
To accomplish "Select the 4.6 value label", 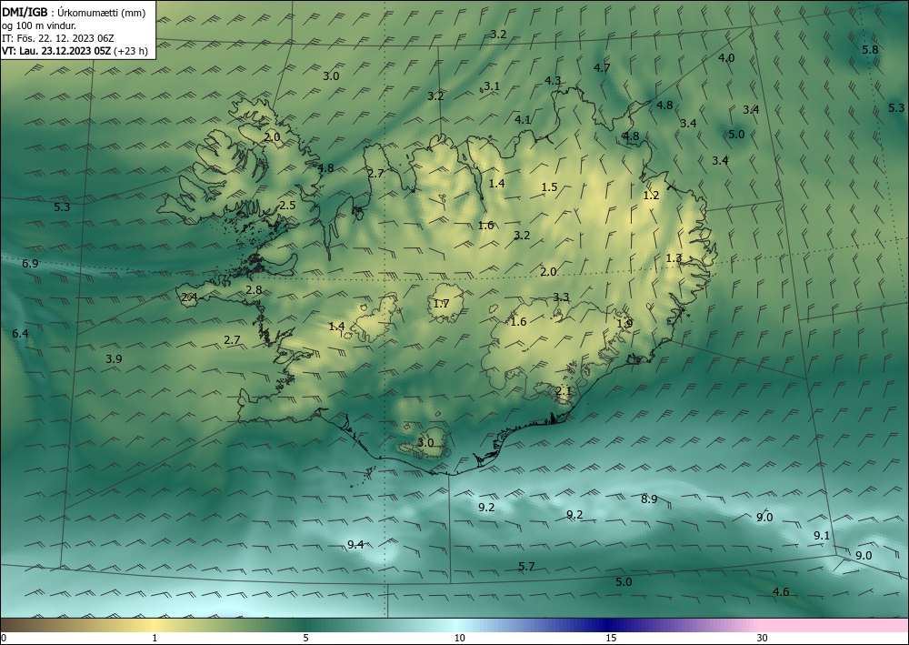I will pos(781,592).
